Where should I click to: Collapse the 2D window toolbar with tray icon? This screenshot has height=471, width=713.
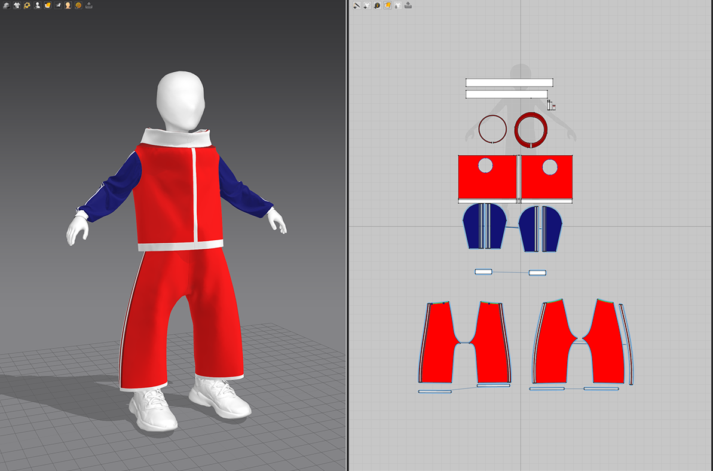[x=408, y=5]
